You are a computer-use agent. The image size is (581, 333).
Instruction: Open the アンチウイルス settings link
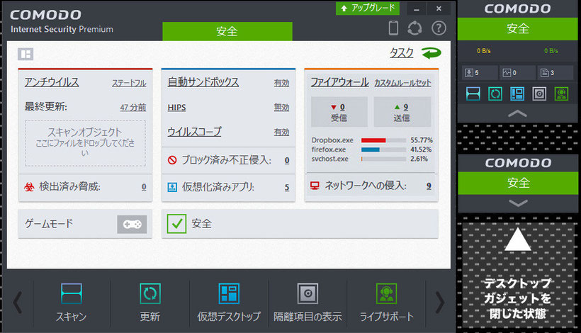pos(52,82)
